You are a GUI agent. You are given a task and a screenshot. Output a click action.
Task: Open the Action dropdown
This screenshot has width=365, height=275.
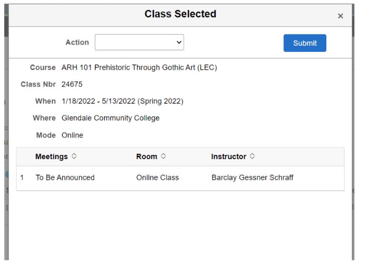click(x=139, y=42)
